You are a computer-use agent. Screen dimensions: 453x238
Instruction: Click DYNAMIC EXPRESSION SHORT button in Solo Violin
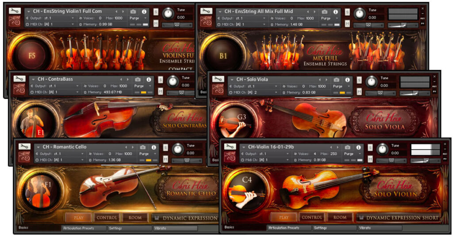pos(399,218)
